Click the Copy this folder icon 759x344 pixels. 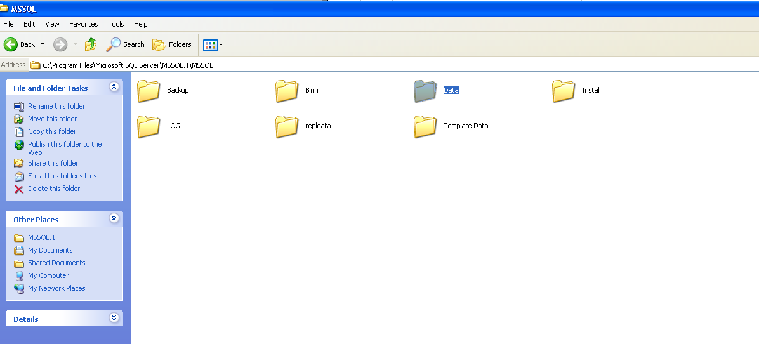(x=19, y=131)
